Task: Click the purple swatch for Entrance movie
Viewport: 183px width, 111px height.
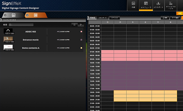Action: pyautogui.click(x=81, y=40)
